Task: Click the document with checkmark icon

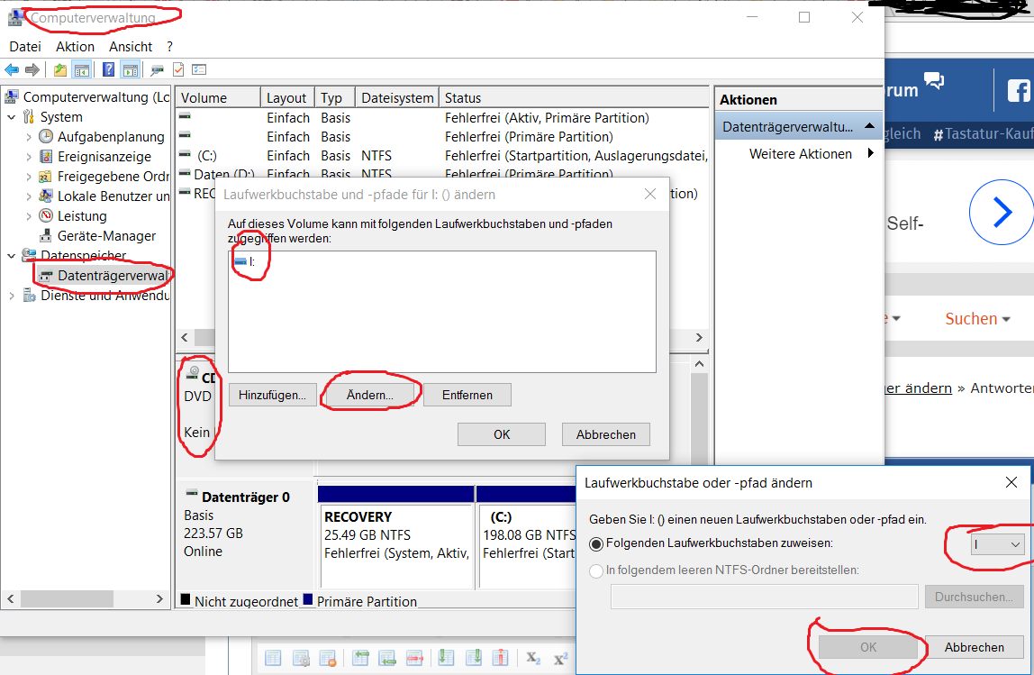Action: [x=178, y=69]
